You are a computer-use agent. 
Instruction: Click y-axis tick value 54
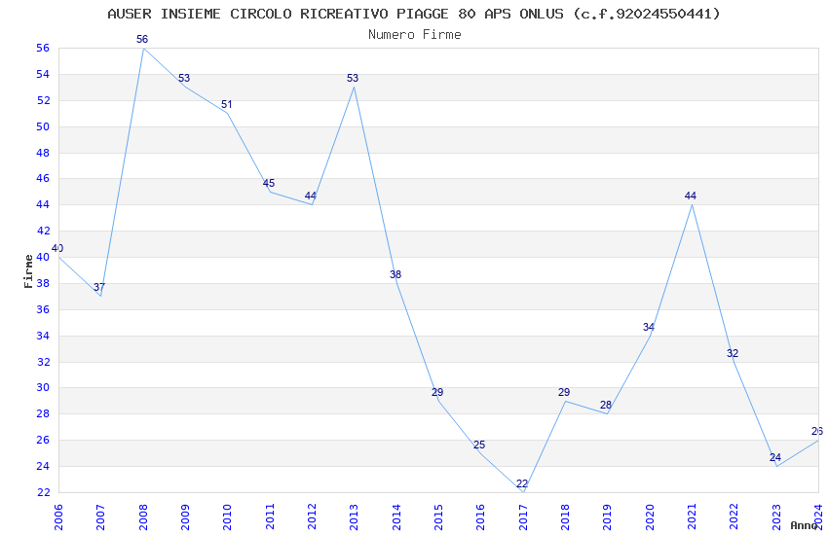[43, 74]
